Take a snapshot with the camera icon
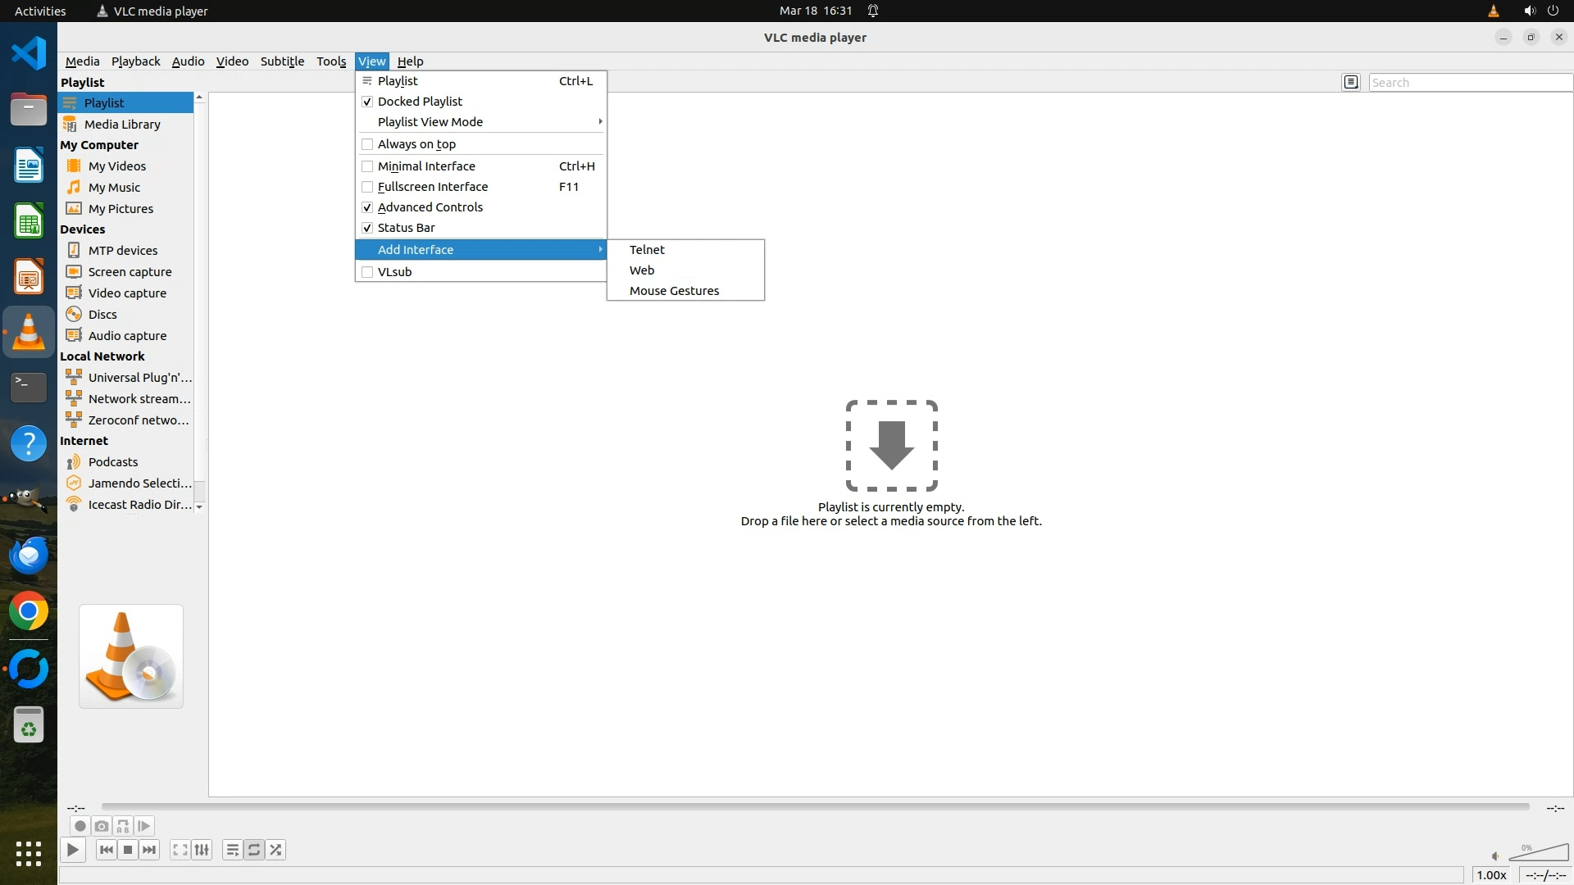 [102, 826]
